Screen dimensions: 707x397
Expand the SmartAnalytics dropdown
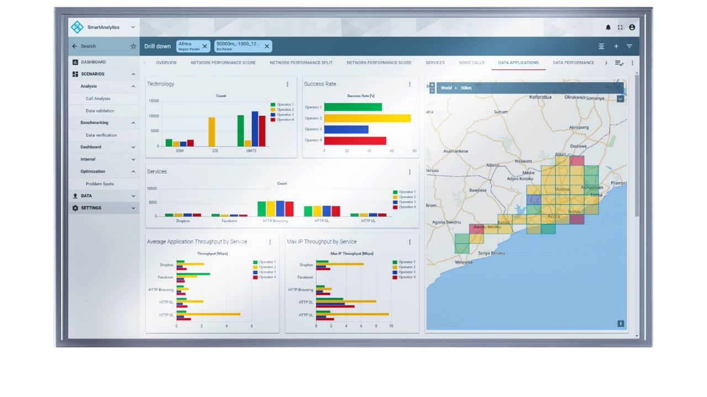[x=133, y=27]
